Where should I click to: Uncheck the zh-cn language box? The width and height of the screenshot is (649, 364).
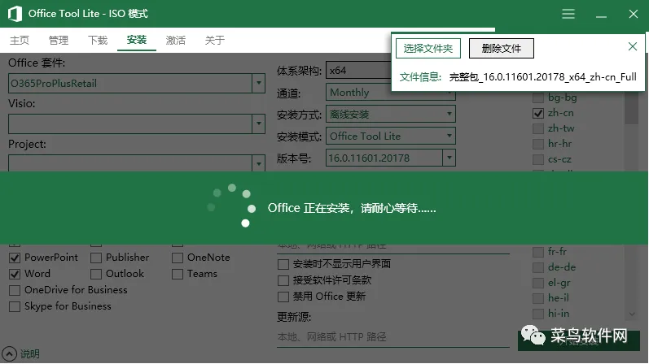(538, 113)
